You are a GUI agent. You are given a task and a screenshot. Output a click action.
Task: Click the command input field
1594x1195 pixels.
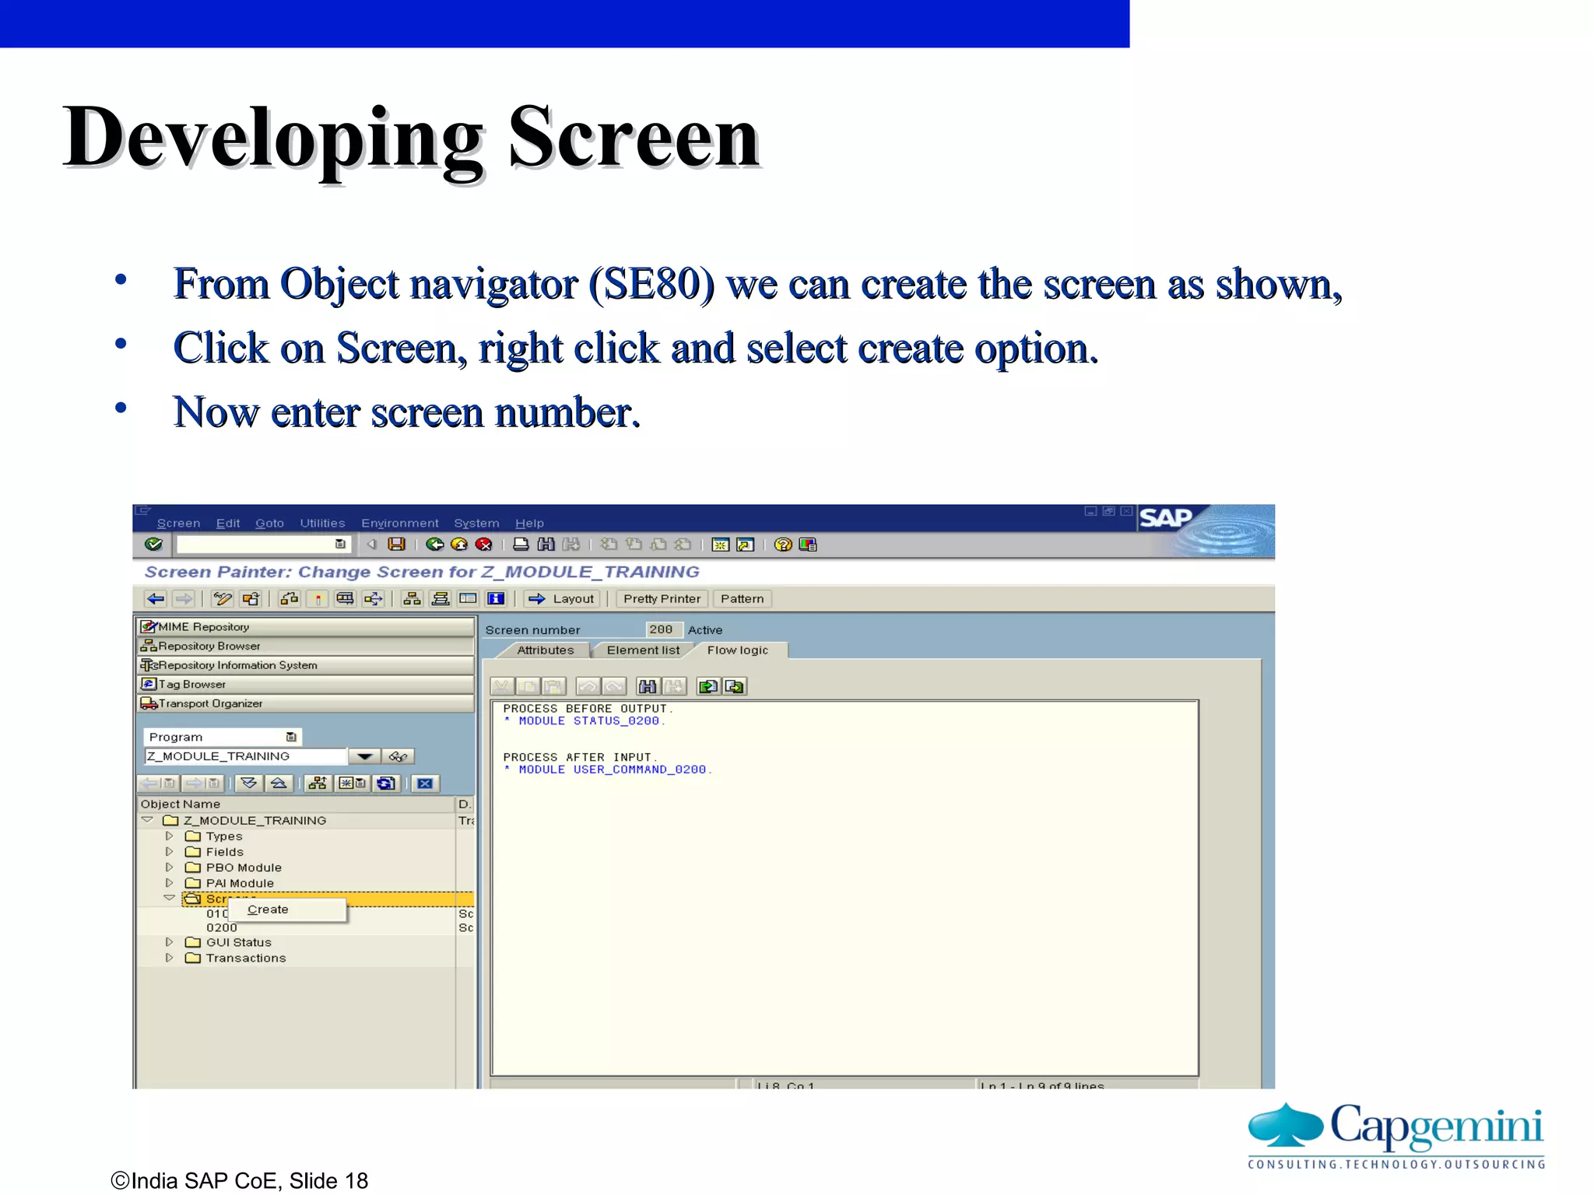point(255,545)
